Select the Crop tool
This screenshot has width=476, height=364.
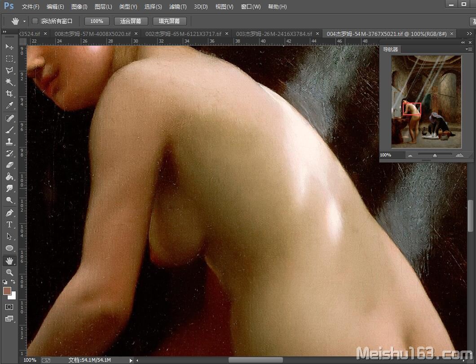coord(9,94)
